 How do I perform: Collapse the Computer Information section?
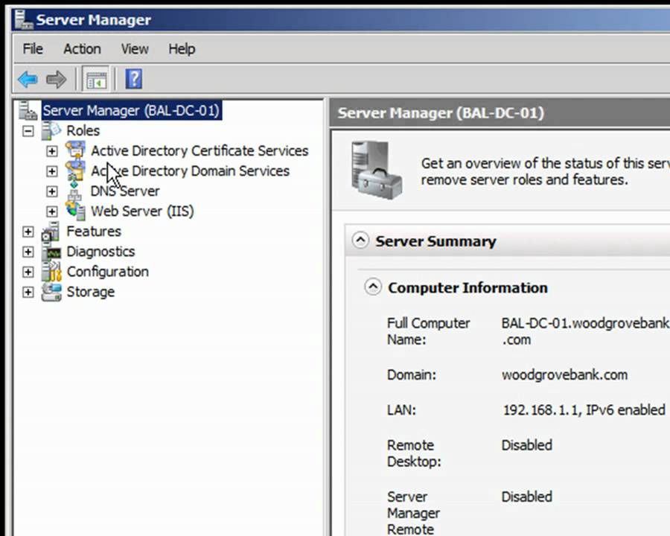pyautogui.click(x=373, y=287)
